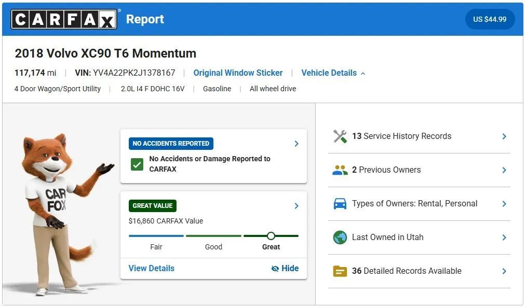Click the value slider circle handle
Image resolution: width=526 pixels, height=308 pixels.
(x=271, y=236)
